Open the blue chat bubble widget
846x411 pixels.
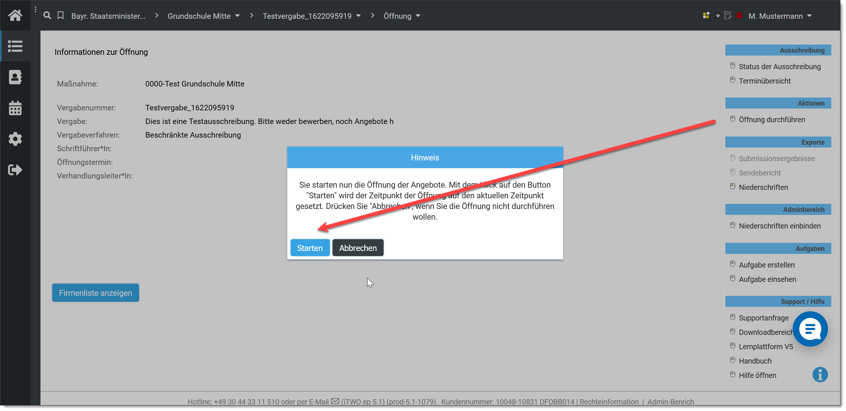click(810, 329)
